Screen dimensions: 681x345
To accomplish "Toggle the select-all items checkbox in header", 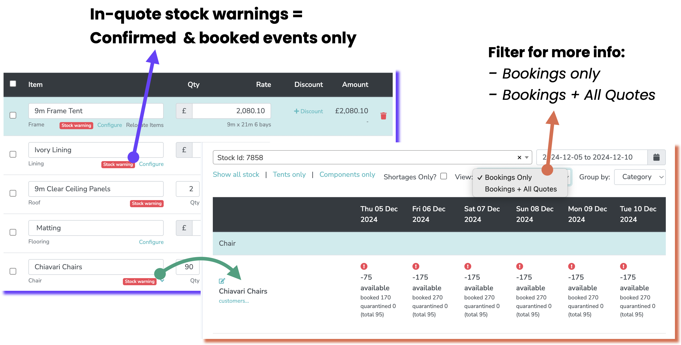I will (13, 84).
